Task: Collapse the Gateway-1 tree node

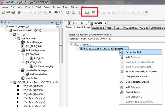Action: point(71,44)
